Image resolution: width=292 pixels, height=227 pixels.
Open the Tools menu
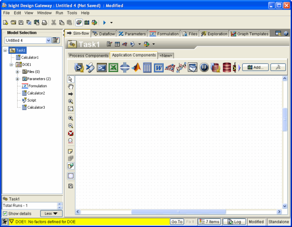[72, 13]
